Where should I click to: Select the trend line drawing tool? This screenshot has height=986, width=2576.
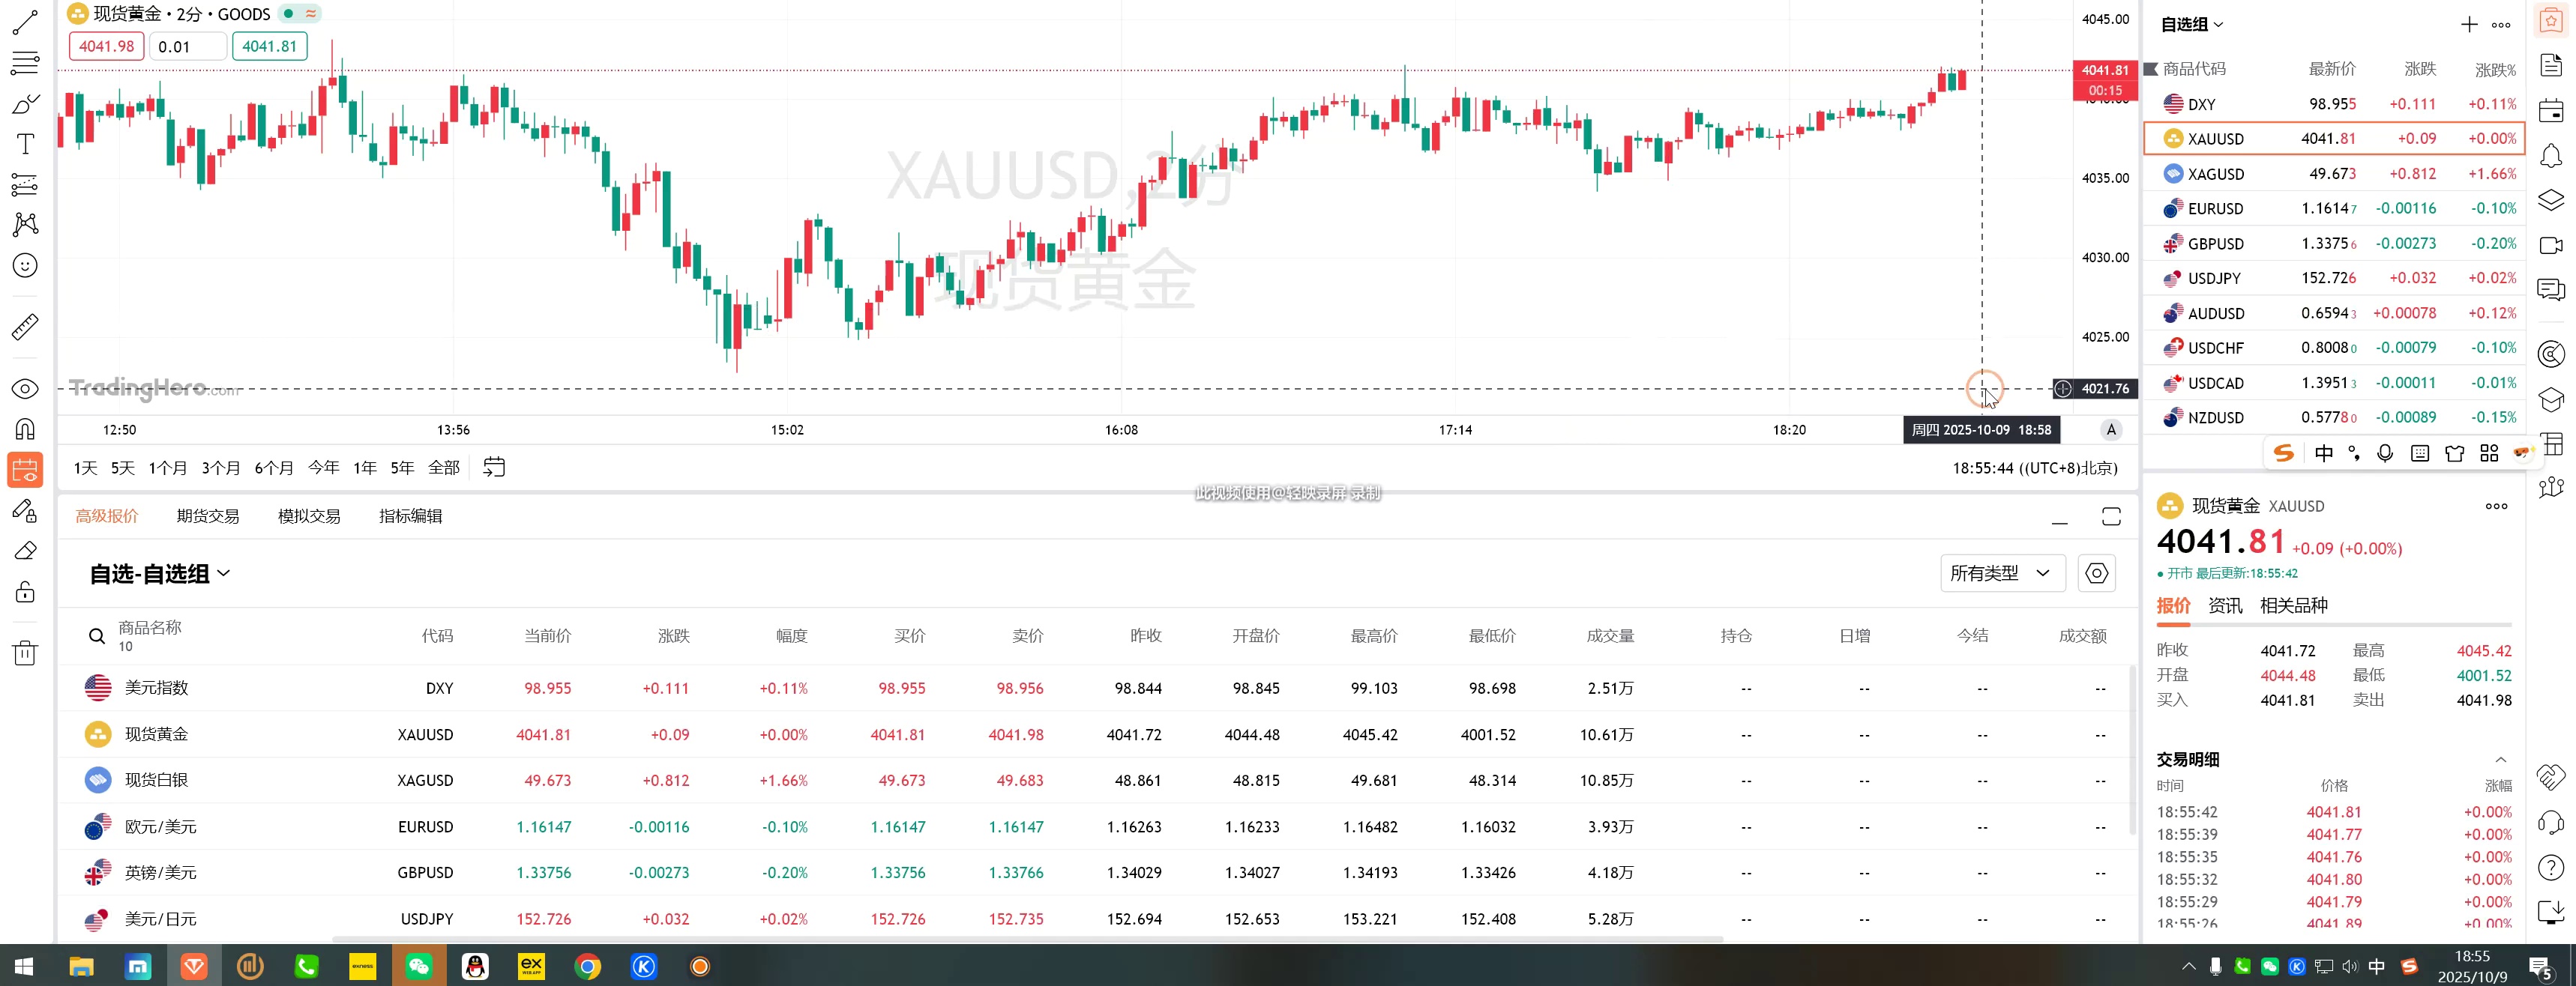point(24,22)
